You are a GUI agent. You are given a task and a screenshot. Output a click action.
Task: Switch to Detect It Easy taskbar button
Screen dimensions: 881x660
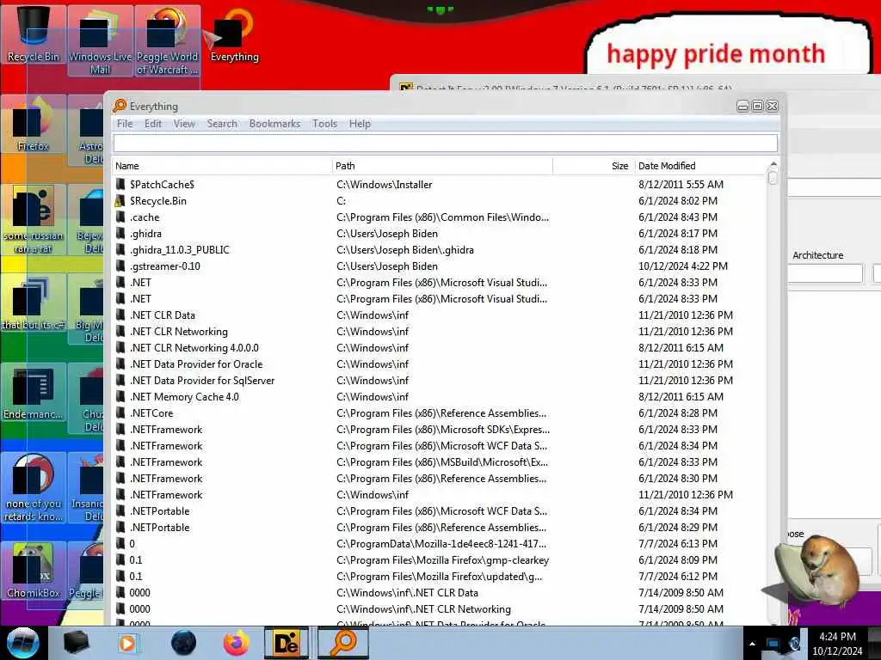coord(286,643)
